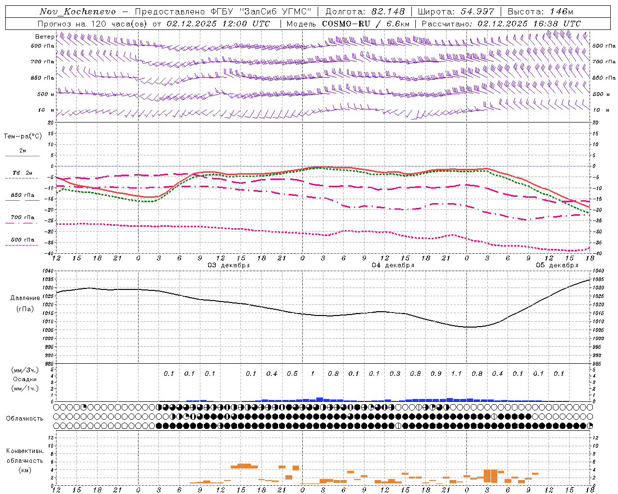Click the Рассчитано: 02.12.2025 16:38 UTC timestamp

pos(501,24)
